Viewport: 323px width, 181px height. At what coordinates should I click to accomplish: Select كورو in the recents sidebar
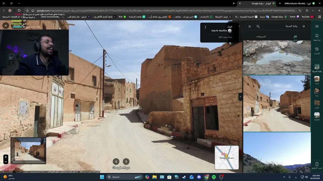click(x=317, y=104)
